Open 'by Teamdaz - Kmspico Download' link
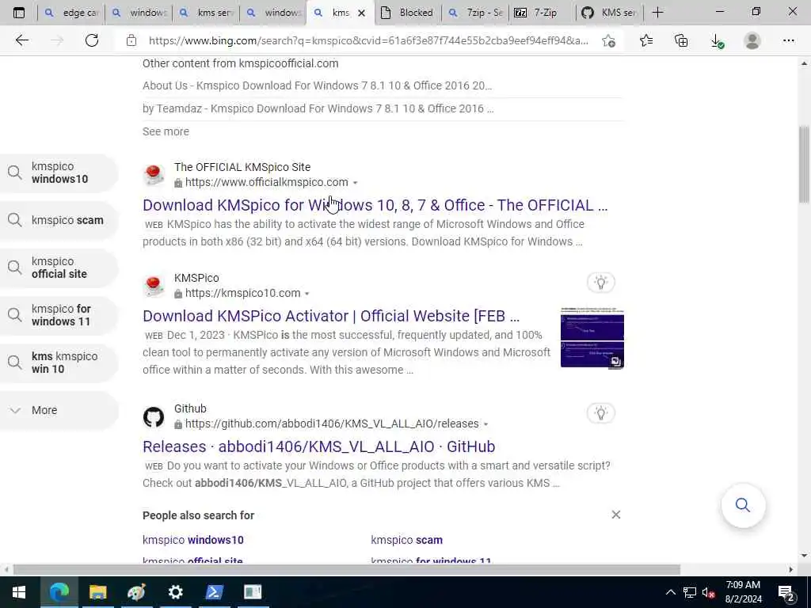Viewport: 811px width, 608px height. [x=318, y=108]
